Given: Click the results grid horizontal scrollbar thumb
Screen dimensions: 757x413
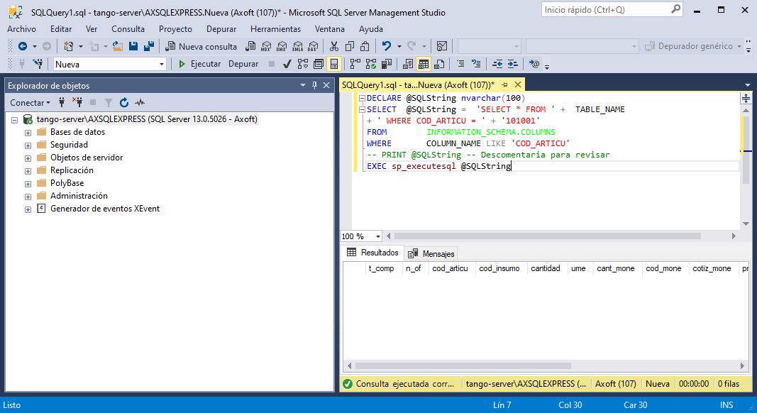Looking at the screenshot, I should (463, 365).
